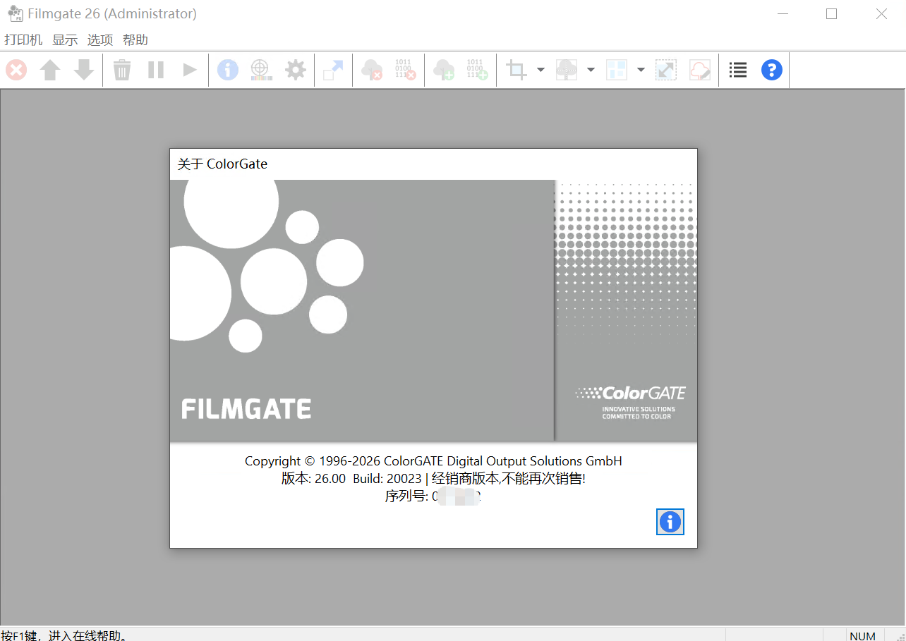Close the Filmgate window
906x641 pixels.
881,13
